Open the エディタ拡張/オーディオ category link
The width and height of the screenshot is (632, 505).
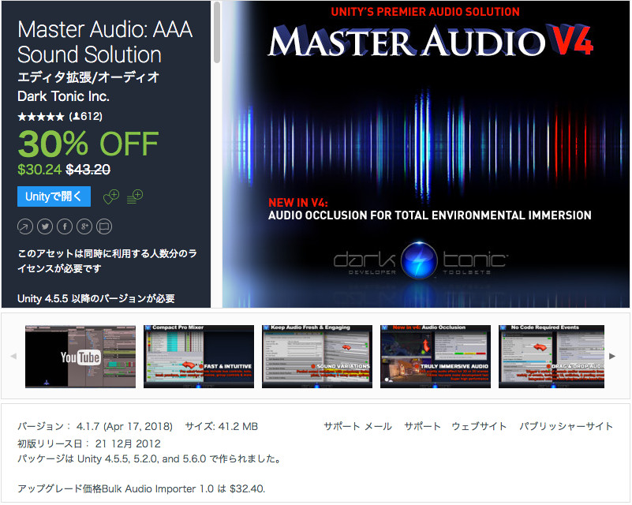pos(88,77)
